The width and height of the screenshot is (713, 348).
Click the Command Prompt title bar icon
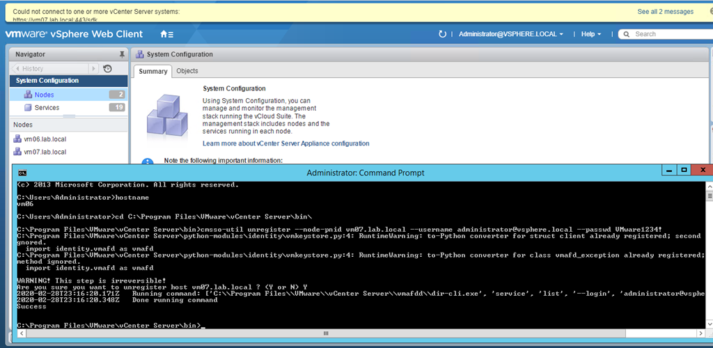click(22, 173)
